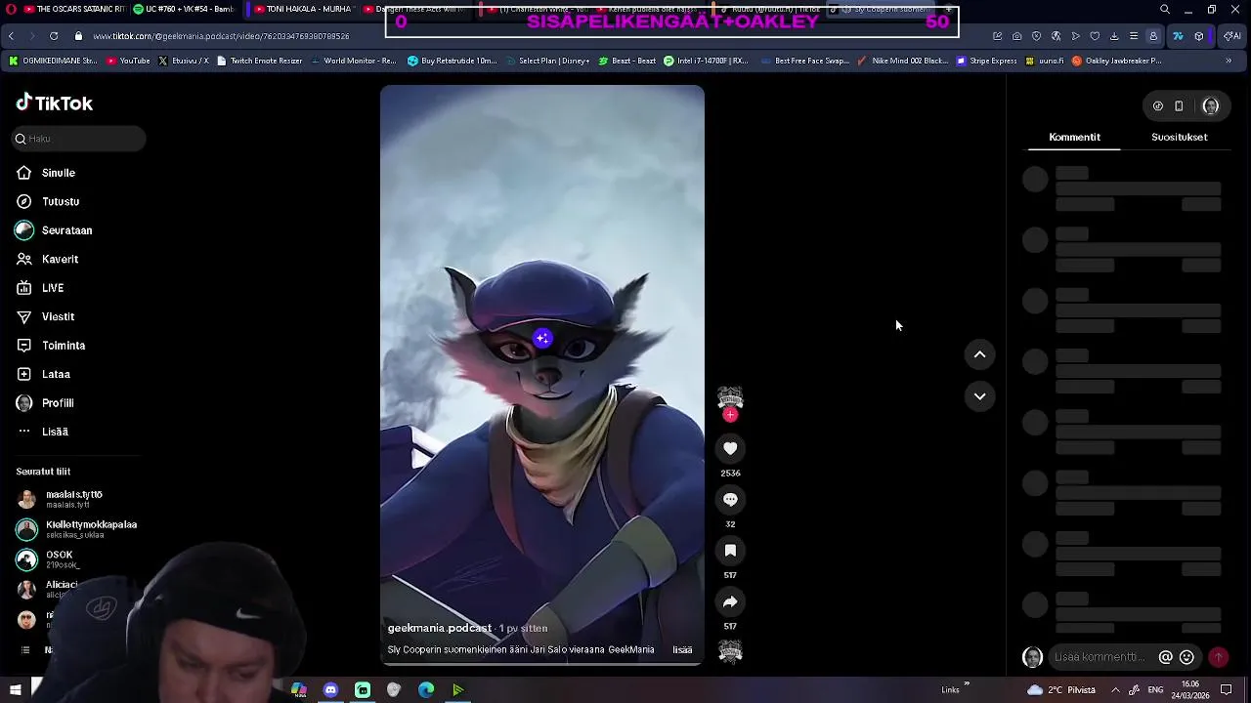Open followed account OSOK

click(46, 559)
